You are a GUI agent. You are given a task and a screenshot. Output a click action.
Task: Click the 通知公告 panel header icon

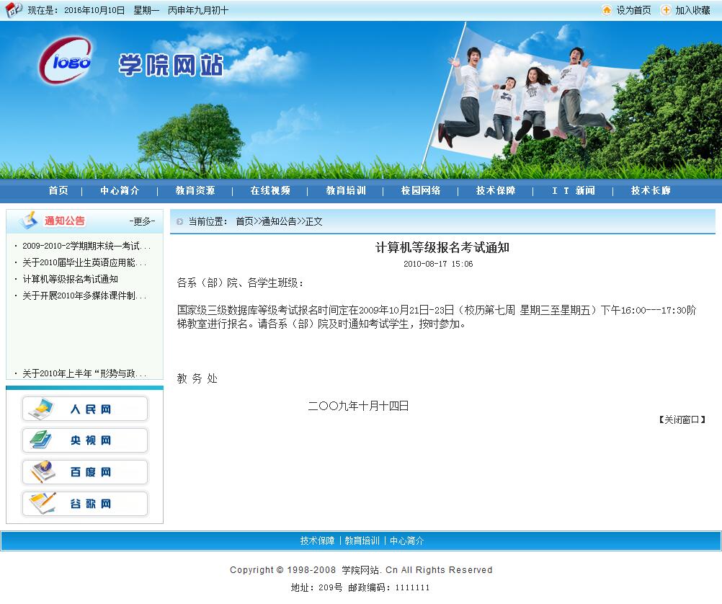point(29,221)
